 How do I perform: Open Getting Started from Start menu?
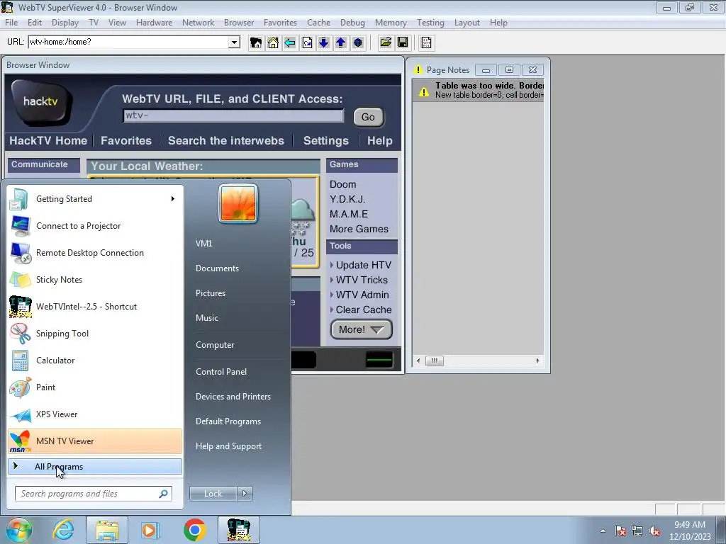[x=95, y=199]
